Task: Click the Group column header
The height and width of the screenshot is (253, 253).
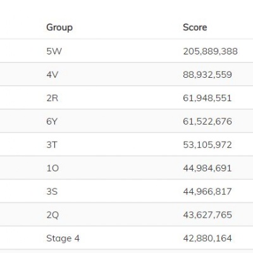Action: [59, 28]
